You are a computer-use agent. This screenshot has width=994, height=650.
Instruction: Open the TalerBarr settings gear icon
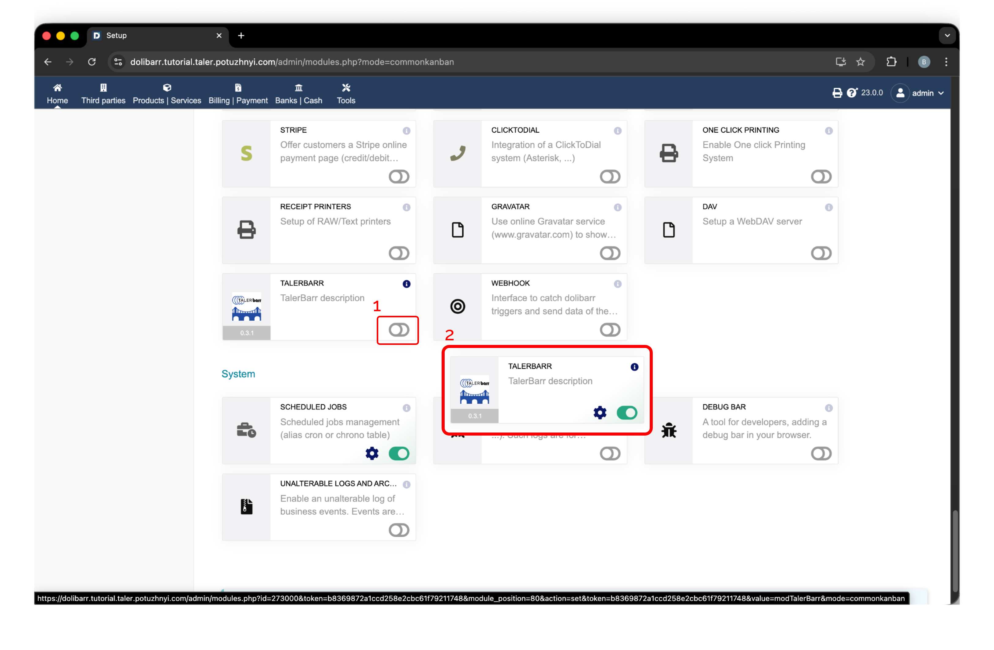tap(600, 413)
